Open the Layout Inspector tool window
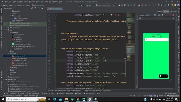 (x=171, y=93)
